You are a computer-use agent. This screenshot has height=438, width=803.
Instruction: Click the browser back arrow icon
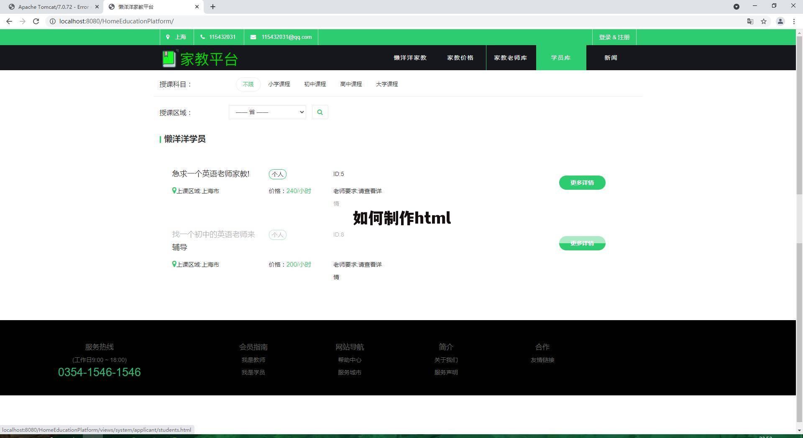point(9,21)
